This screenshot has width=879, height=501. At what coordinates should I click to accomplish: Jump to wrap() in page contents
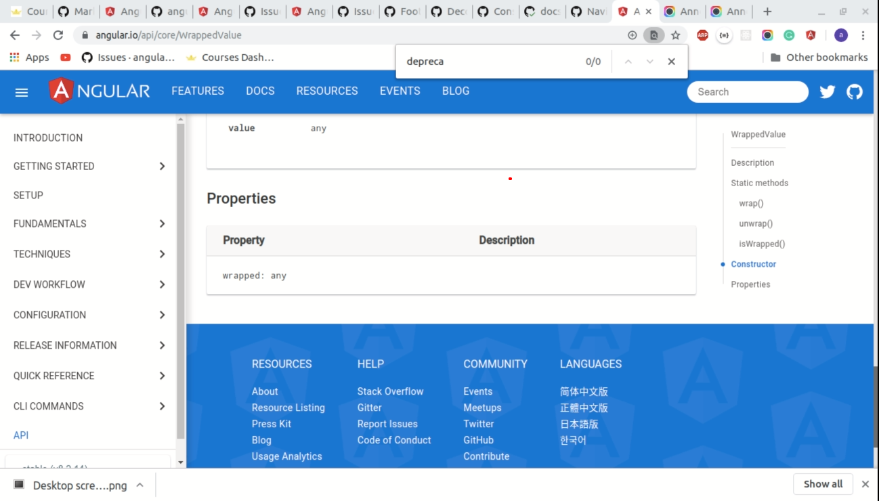click(751, 203)
